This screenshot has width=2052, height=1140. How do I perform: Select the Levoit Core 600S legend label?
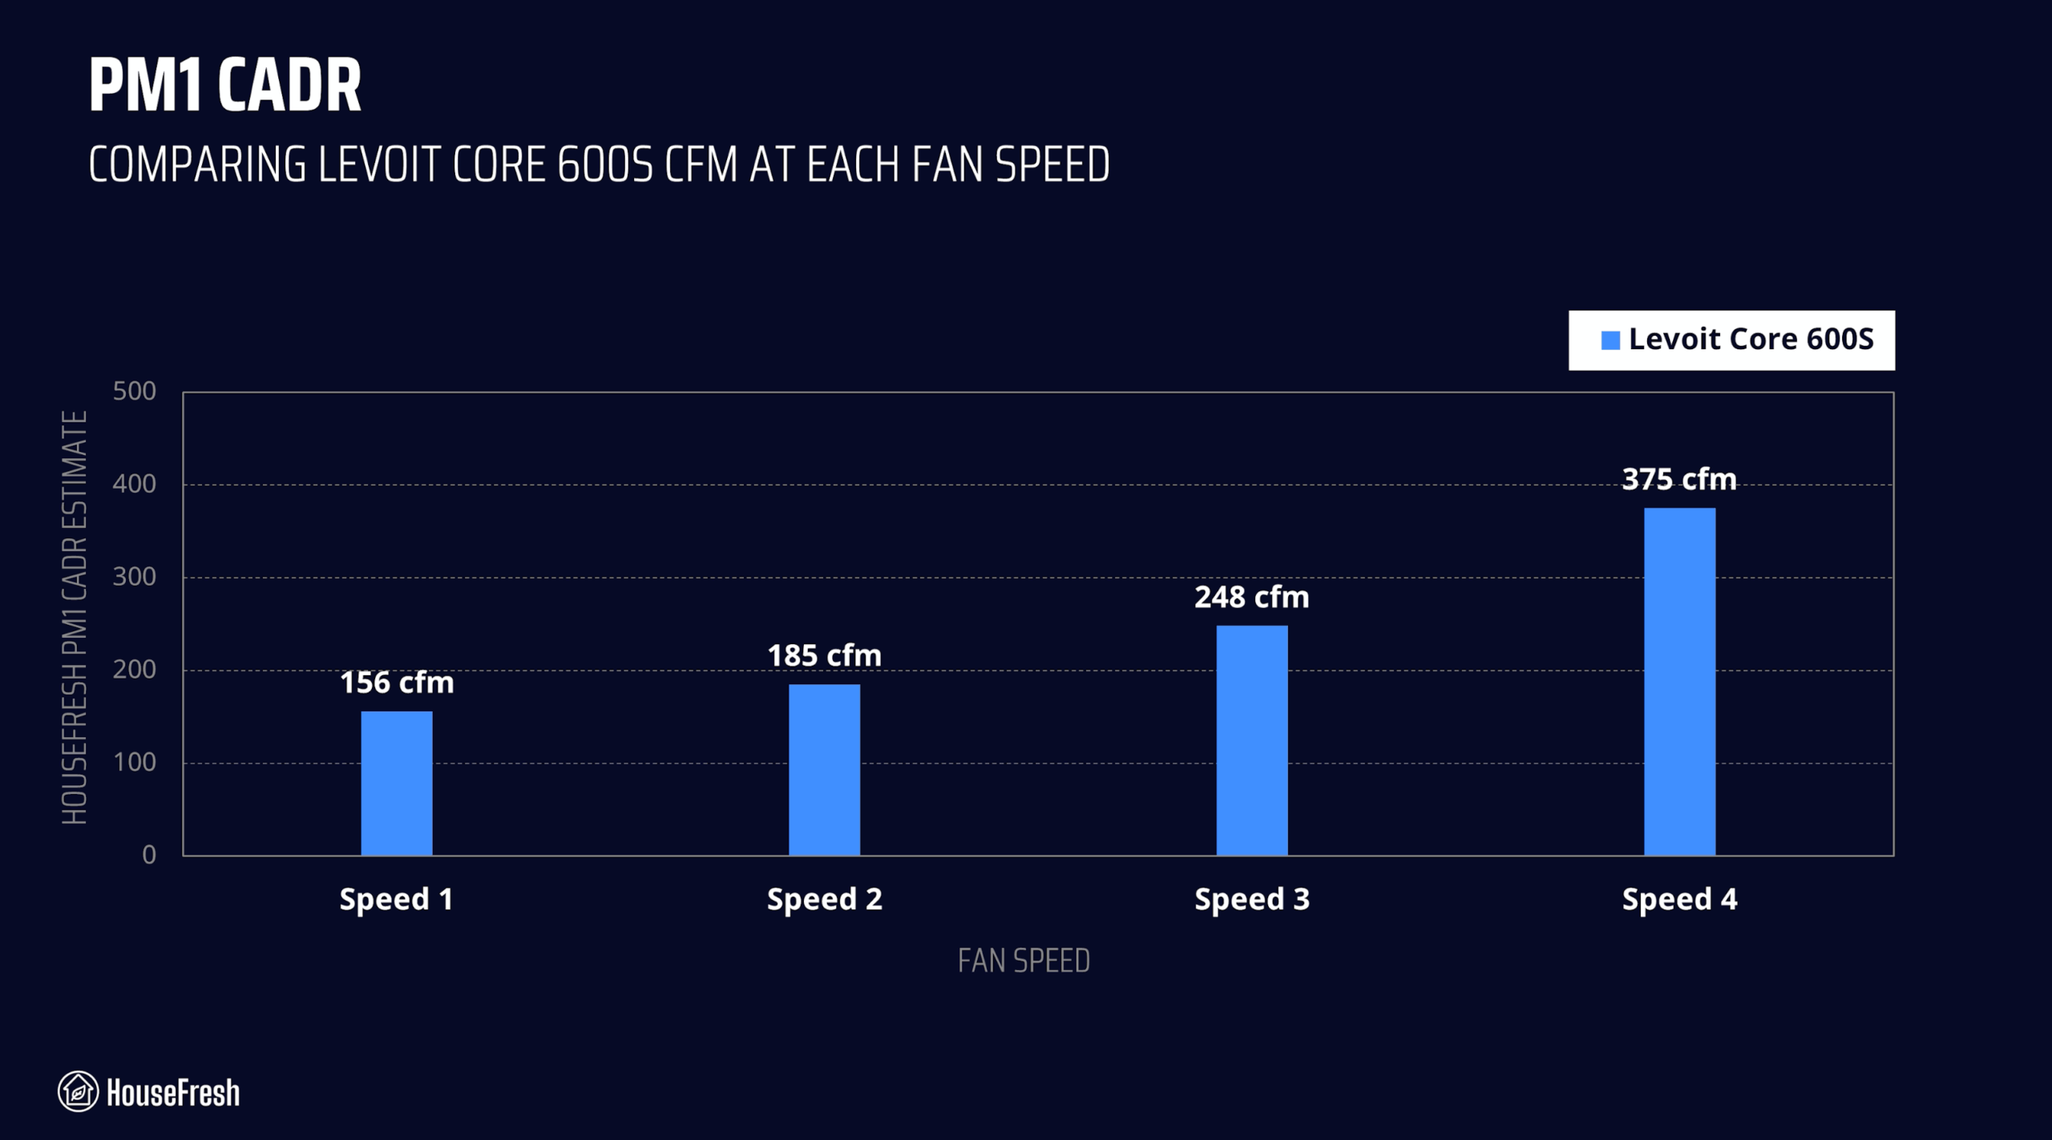point(1751,340)
